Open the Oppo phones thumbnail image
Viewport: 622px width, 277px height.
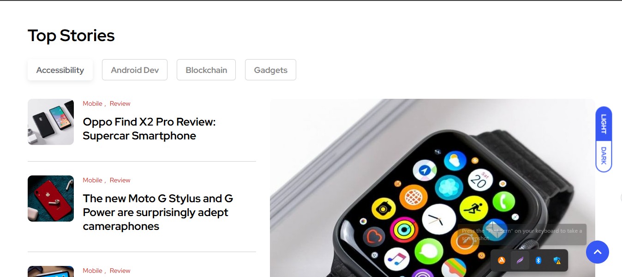(x=51, y=122)
